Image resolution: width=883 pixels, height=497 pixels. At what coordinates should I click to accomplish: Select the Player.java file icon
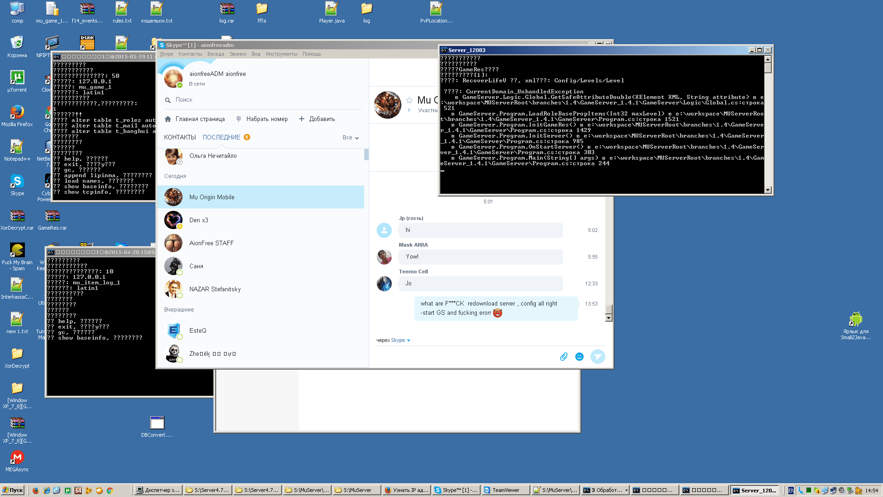coord(332,12)
